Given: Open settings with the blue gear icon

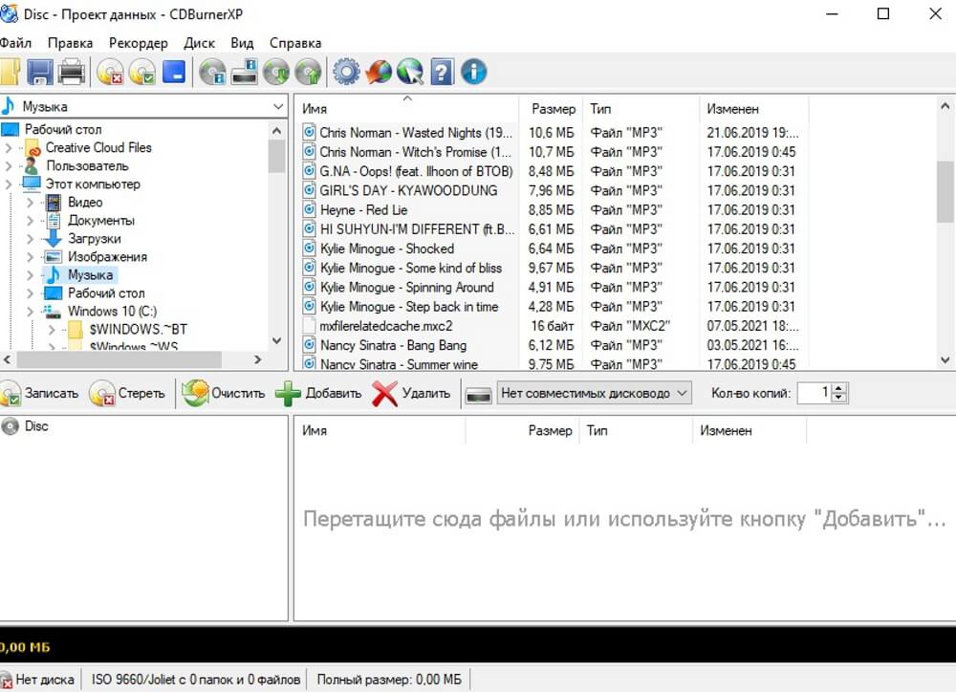Looking at the screenshot, I should (346, 72).
